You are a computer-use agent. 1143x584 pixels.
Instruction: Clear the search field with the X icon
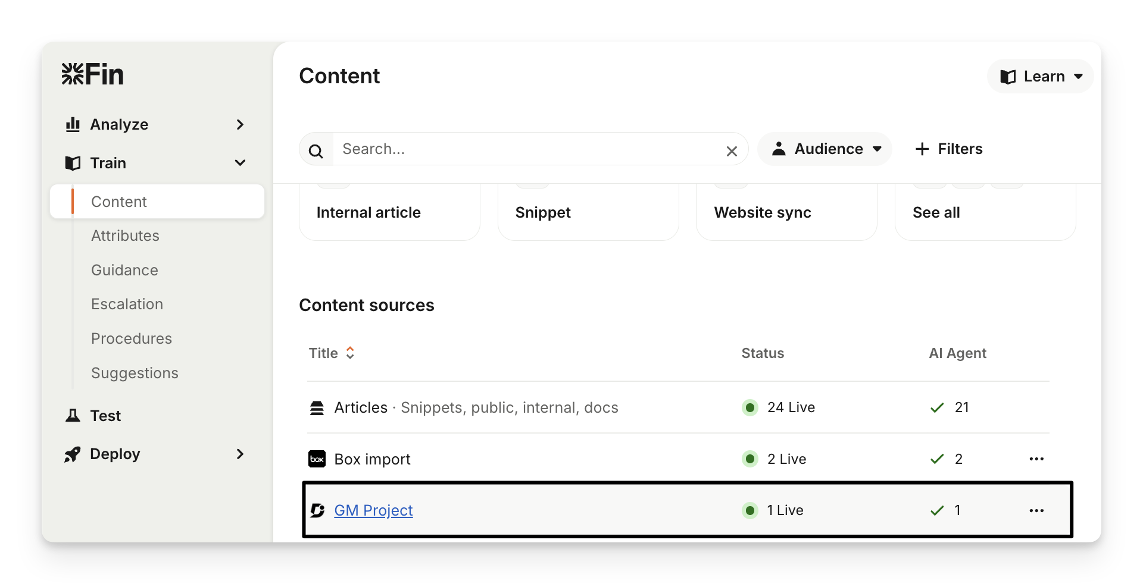tap(732, 151)
